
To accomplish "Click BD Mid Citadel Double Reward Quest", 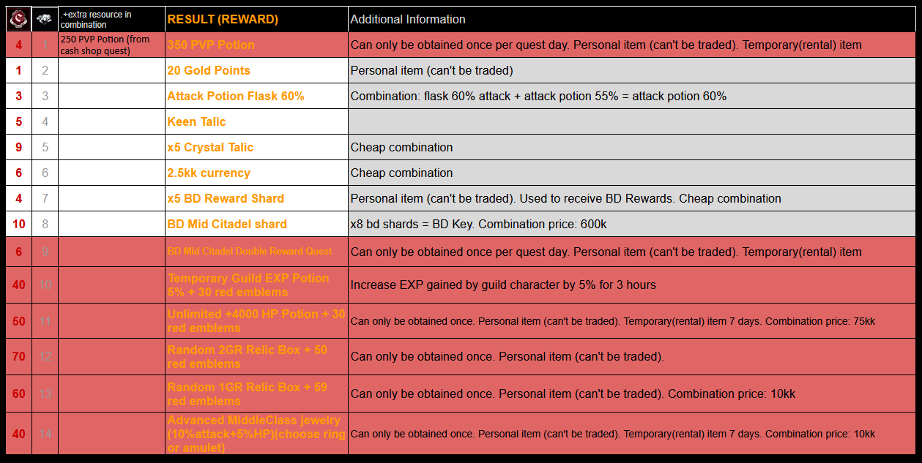I will pos(250,252).
